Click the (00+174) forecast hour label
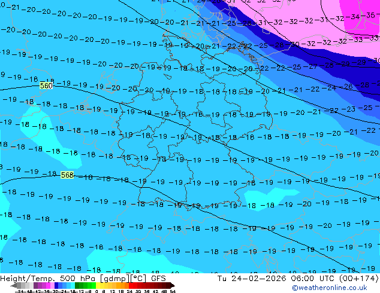 358,279
